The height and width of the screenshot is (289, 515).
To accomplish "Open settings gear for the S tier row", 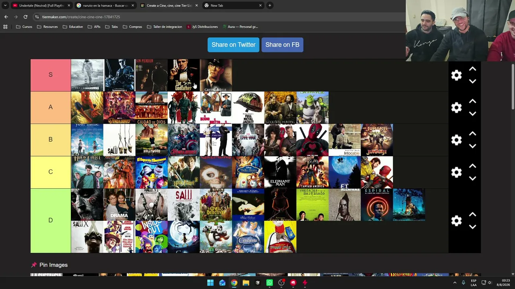I will 456,75.
